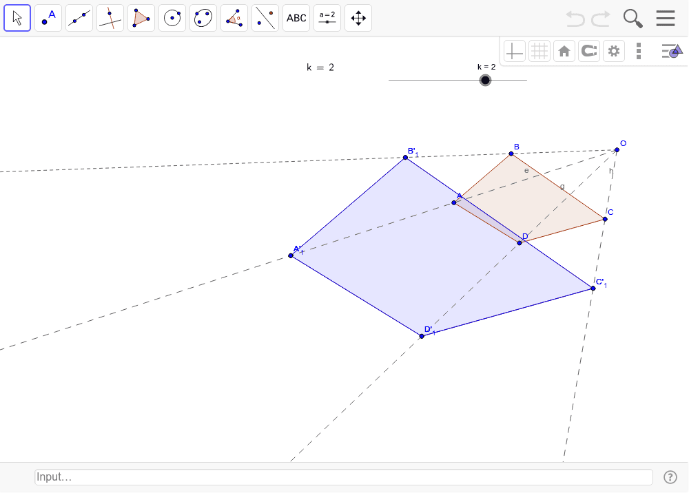Click in the Input bar field
689x493 pixels.
tap(344, 477)
